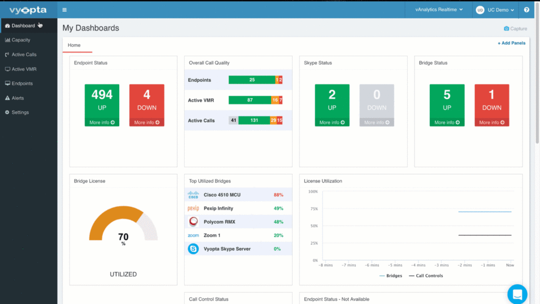This screenshot has height=304, width=540.
Task: Click More info under 4 endpoints DOWN
Action: [x=147, y=122]
